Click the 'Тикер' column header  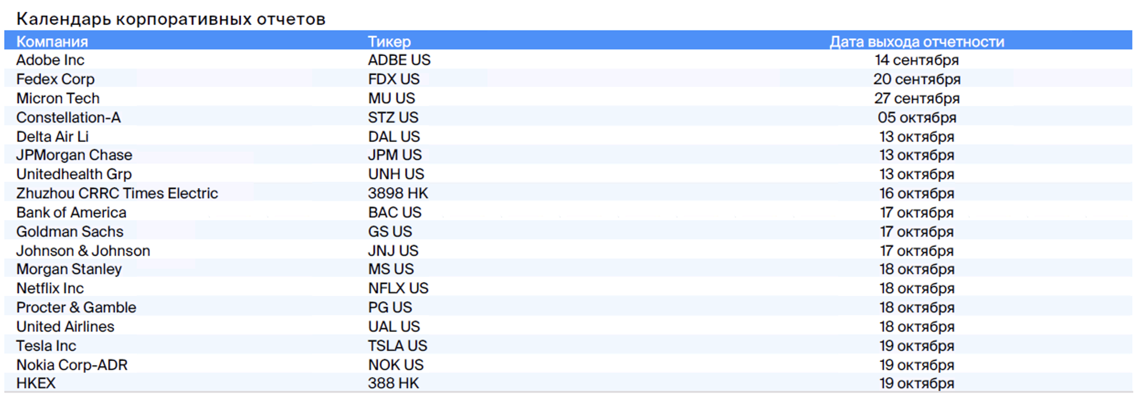pos(389,42)
